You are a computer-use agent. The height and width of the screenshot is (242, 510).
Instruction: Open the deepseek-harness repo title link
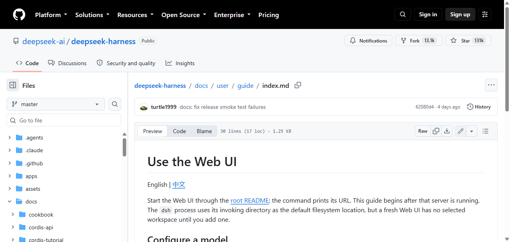coord(103,41)
